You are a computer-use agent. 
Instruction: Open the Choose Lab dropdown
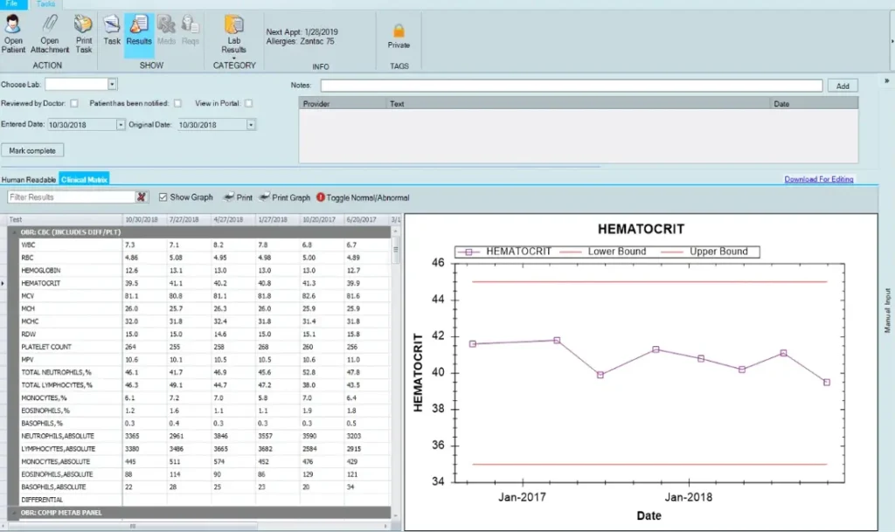click(112, 84)
